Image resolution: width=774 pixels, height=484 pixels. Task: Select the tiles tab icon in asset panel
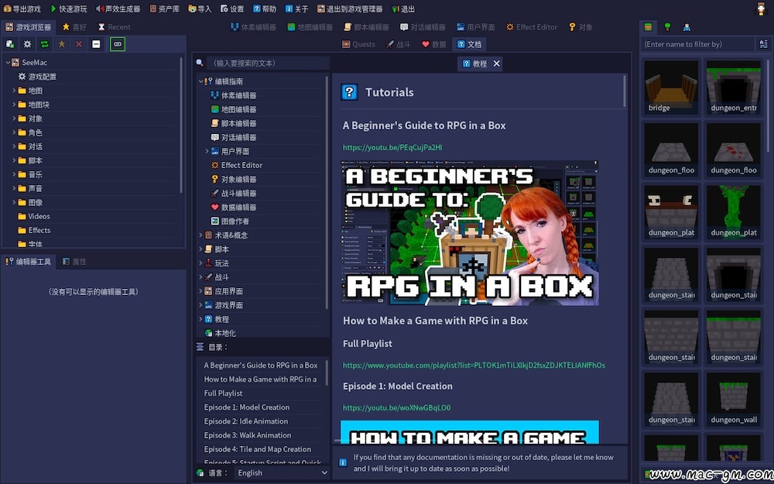(x=648, y=27)
